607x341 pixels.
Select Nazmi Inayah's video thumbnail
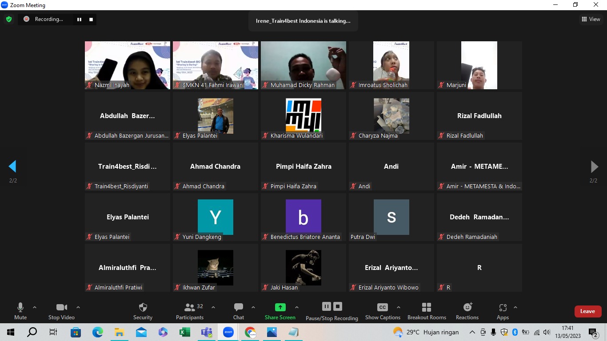click(x=128, y=65)
